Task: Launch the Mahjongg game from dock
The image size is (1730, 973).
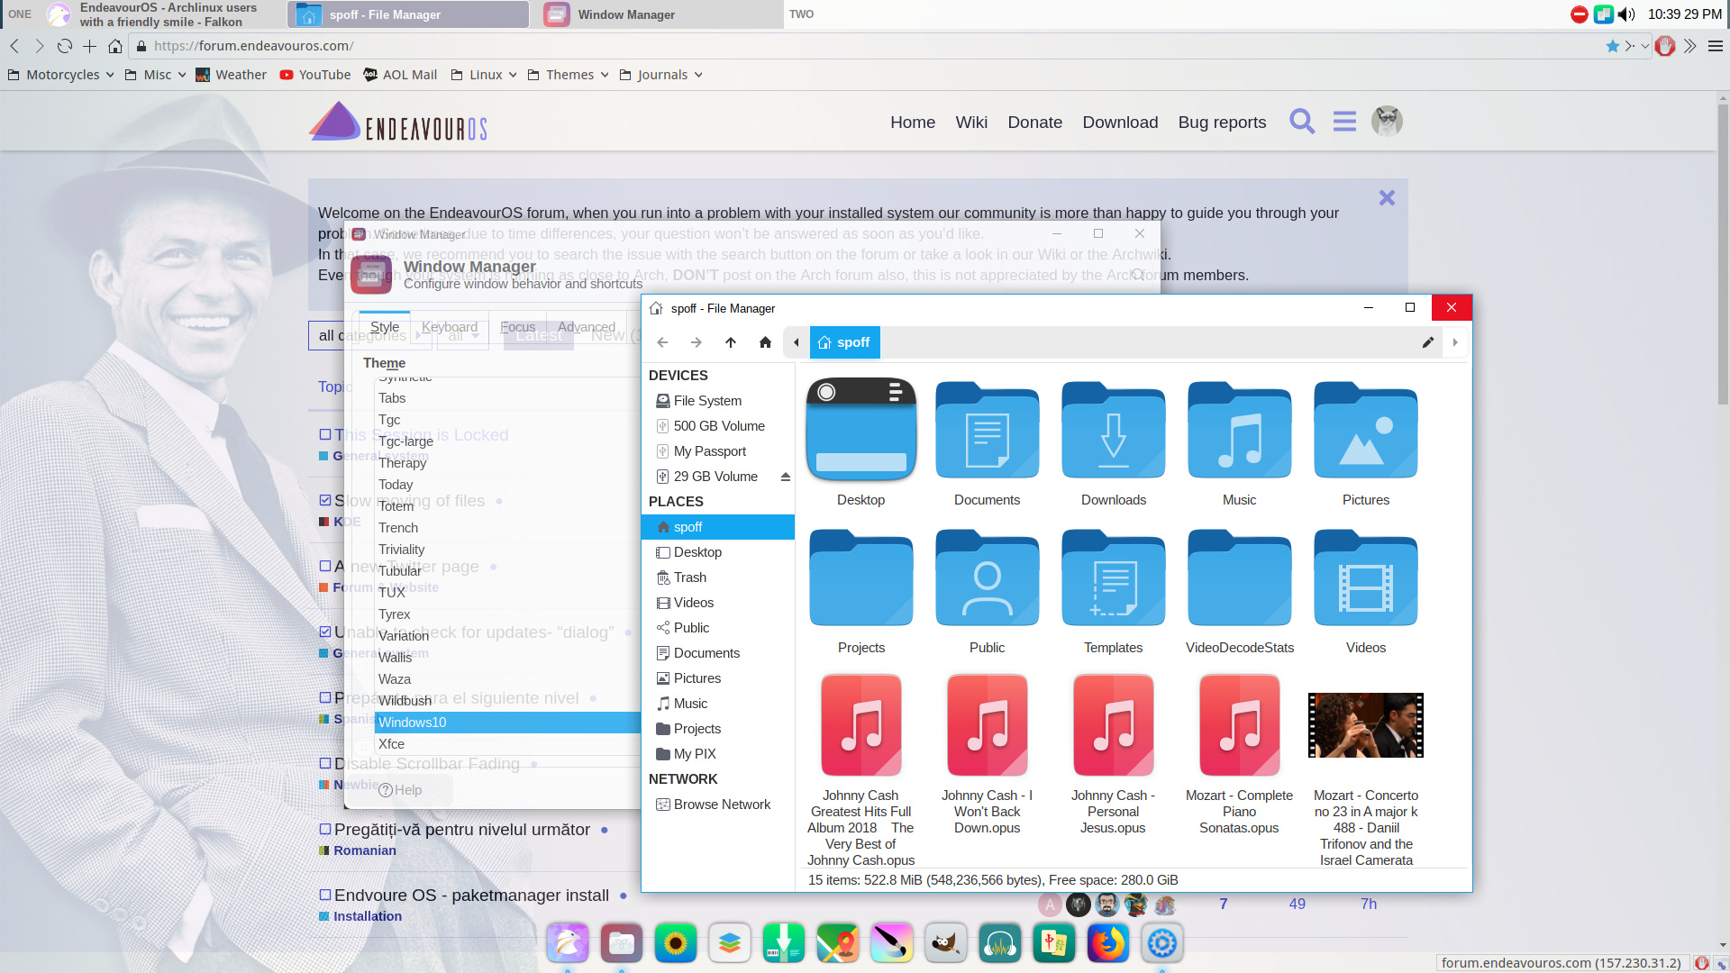Action: (1053, 943)
